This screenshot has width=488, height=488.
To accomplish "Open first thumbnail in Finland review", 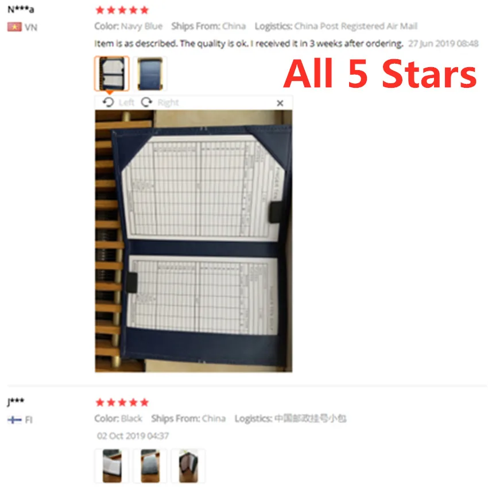I will 112,466.
